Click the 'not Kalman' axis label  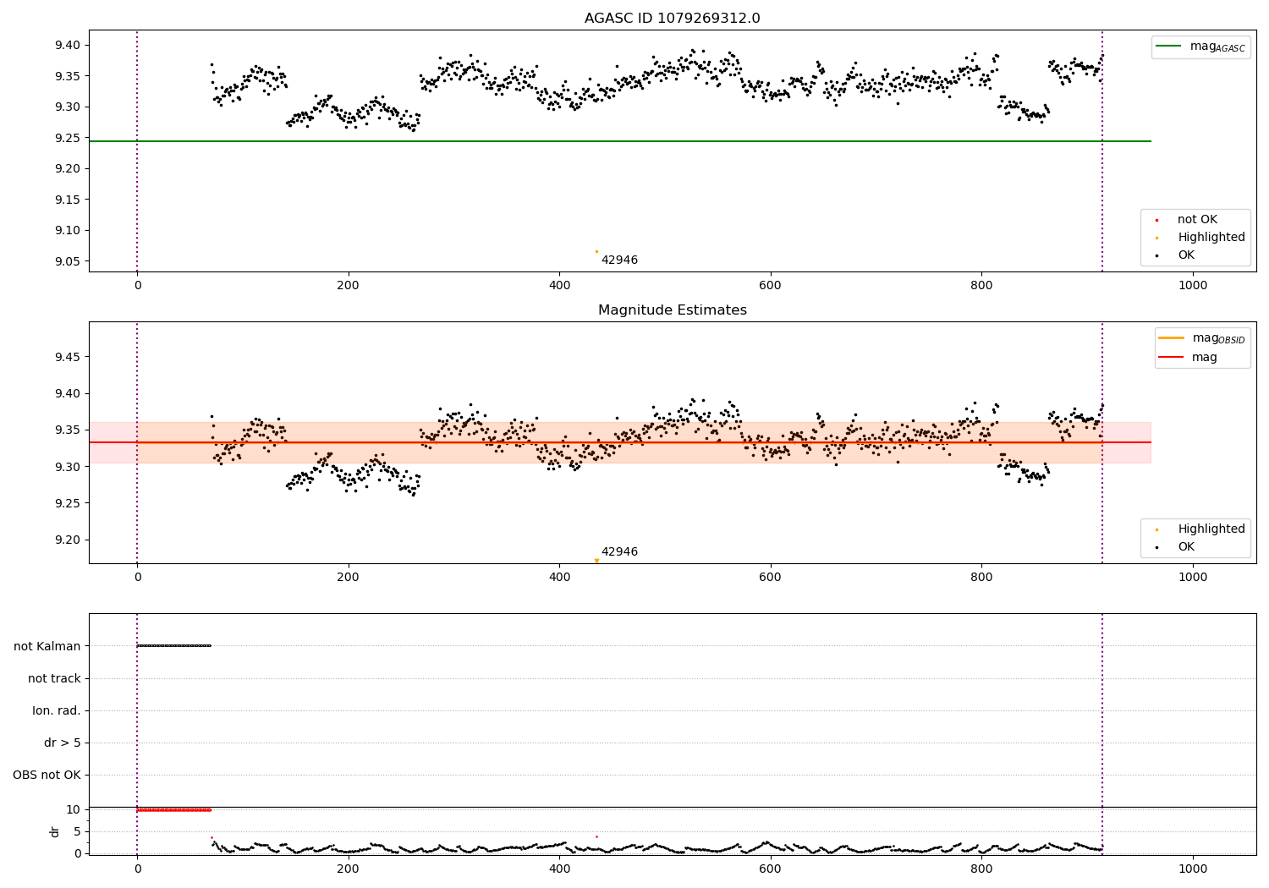pyautogui.click(x=47, y=646)
